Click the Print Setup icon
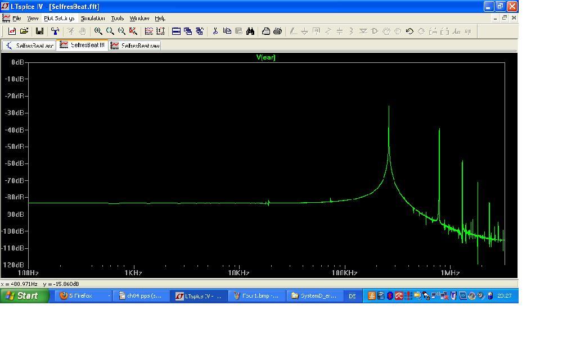Image resolution: width=576 pixels, height=337 pixels. point(266,31)
